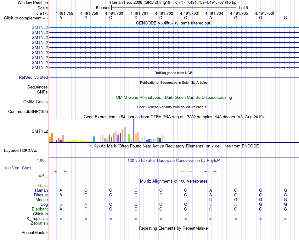299x240 pixels.
Task: Click the Scale label
Action: click(42, 8)
